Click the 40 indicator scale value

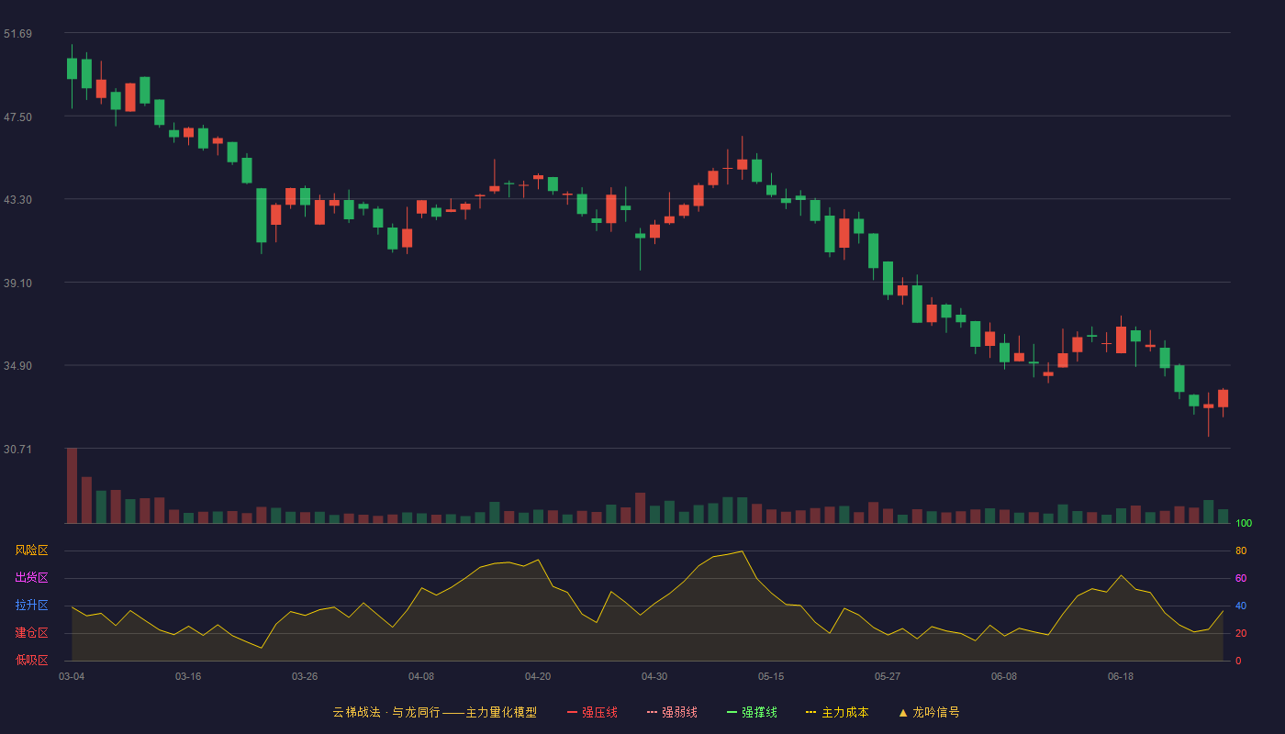1241,606
